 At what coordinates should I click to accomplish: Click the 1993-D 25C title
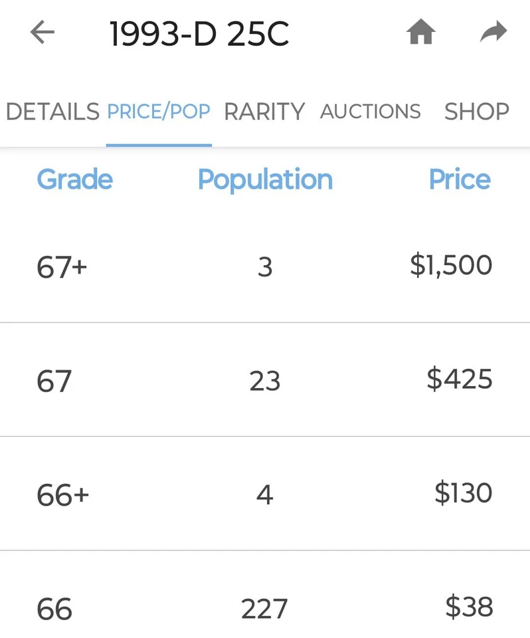199,34
